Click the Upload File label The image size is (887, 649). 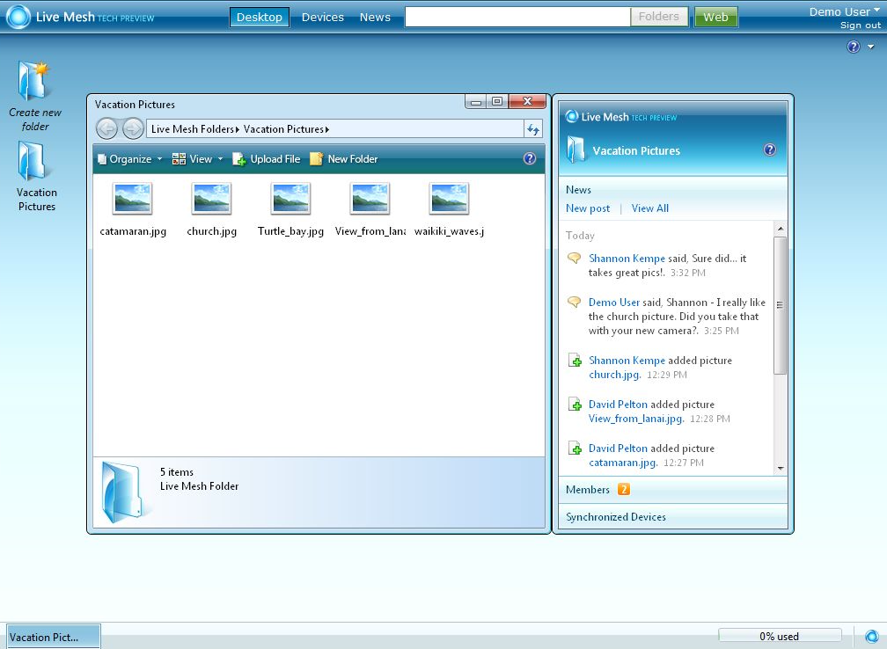pyautogui.click(x=275, y=159)
